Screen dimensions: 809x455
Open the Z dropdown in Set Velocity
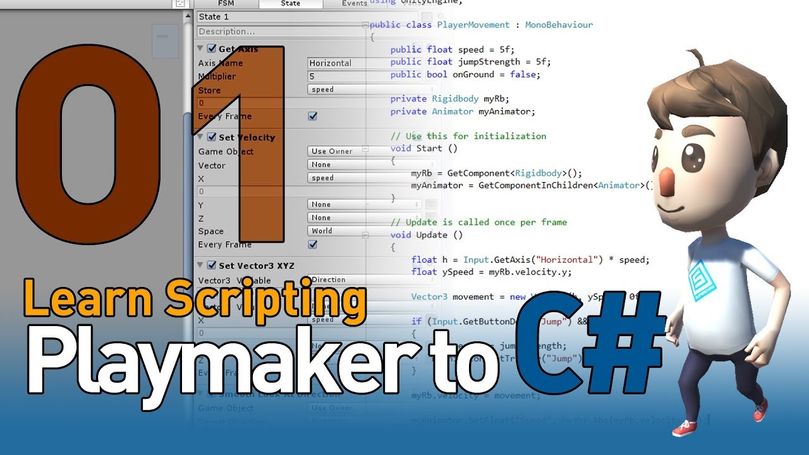(x=364, y=218)
